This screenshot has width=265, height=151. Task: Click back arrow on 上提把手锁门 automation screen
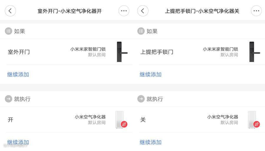pyautogui.click(x=143, y=11)
